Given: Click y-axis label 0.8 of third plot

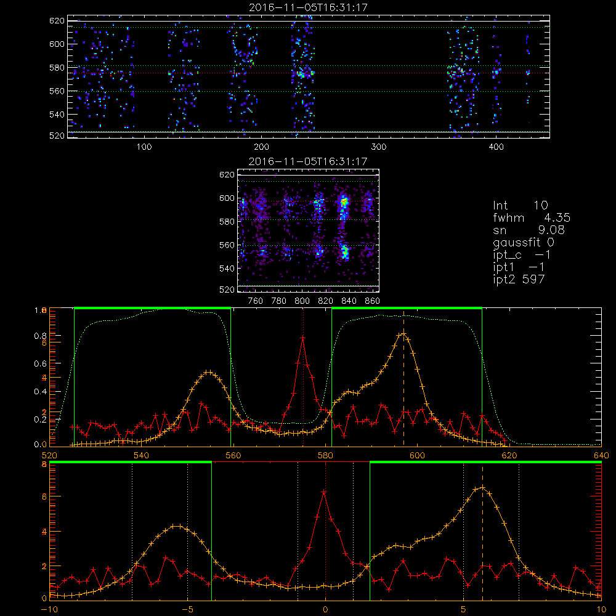Looking at the screenshot, I should pos(41,336).
